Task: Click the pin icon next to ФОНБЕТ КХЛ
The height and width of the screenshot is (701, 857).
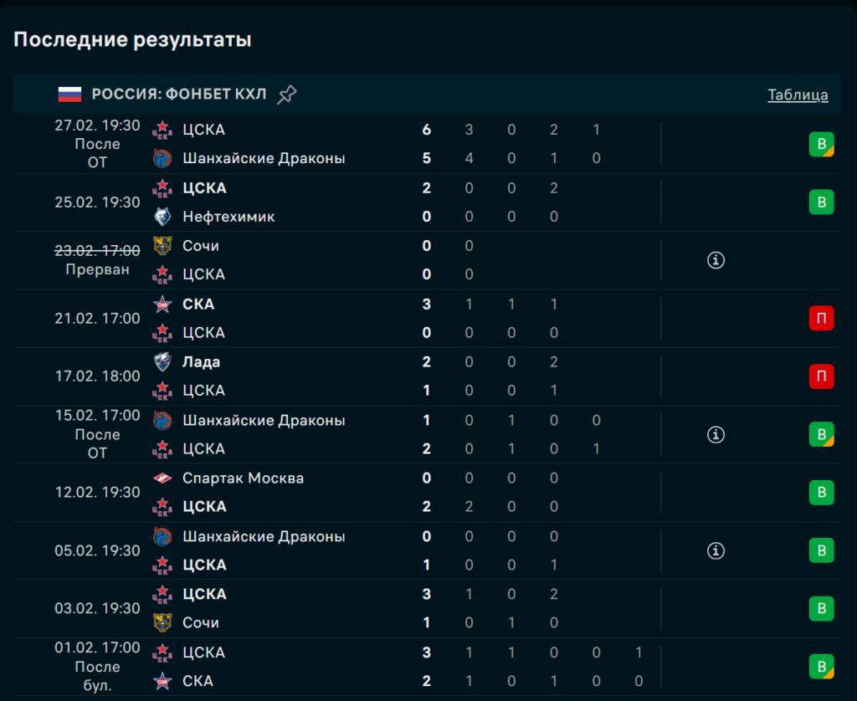Action: [x=287, y=95]
